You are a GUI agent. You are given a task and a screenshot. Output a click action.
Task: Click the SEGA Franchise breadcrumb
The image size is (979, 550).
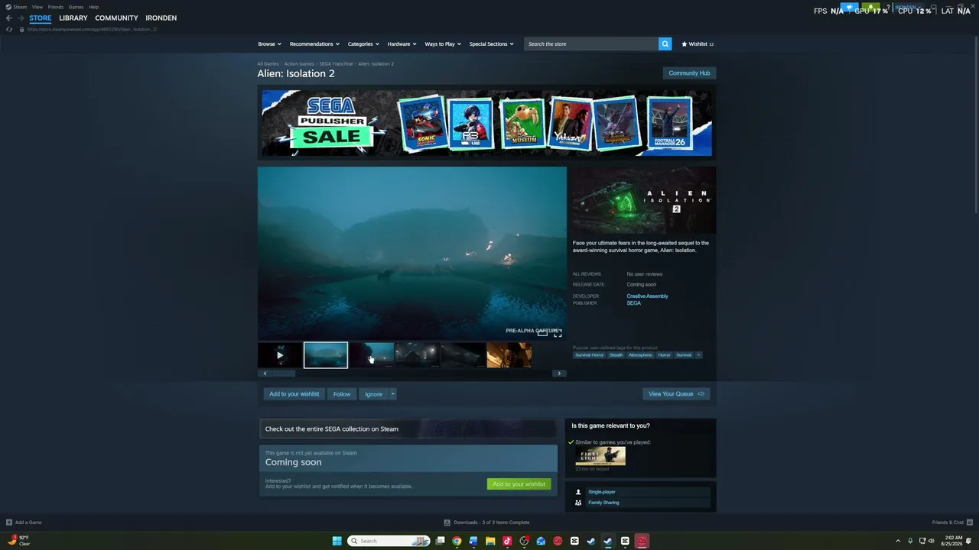click(x=337, y=64)
